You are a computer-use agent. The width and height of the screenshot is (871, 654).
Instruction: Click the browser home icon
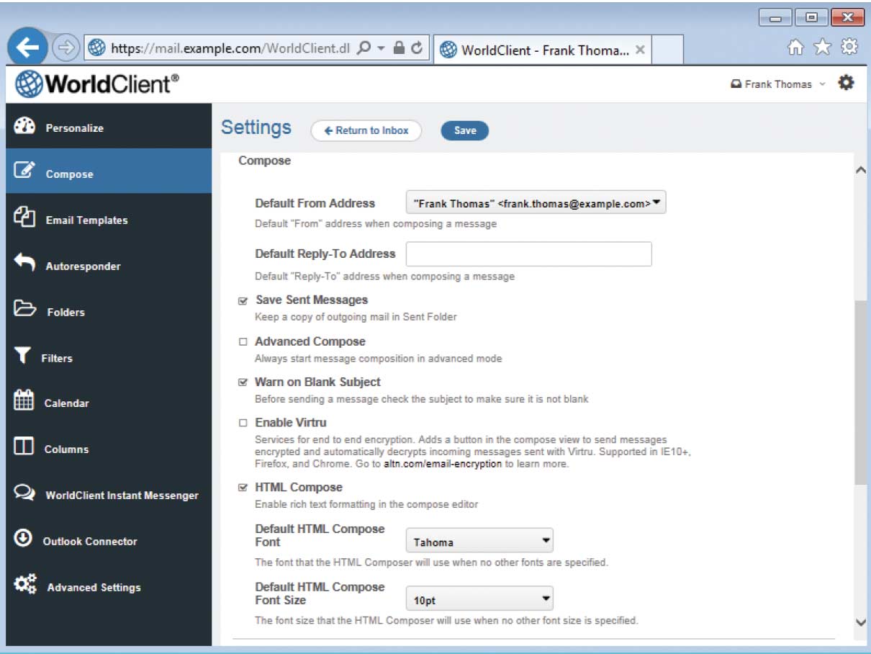tap(795, 48)
